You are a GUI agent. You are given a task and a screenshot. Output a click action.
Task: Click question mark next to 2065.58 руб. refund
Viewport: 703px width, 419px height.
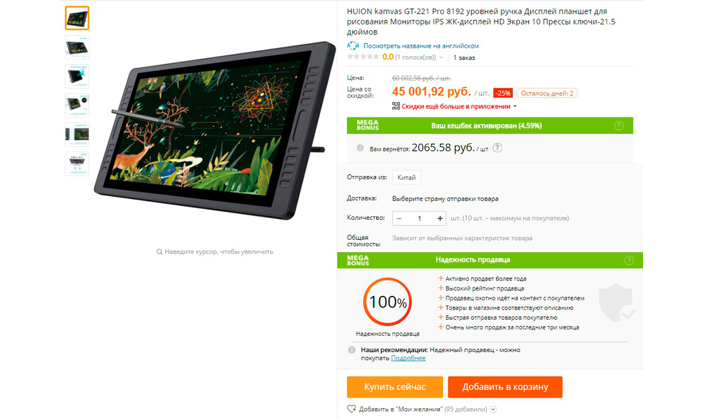pyautogui.click(x=497, y=148)
